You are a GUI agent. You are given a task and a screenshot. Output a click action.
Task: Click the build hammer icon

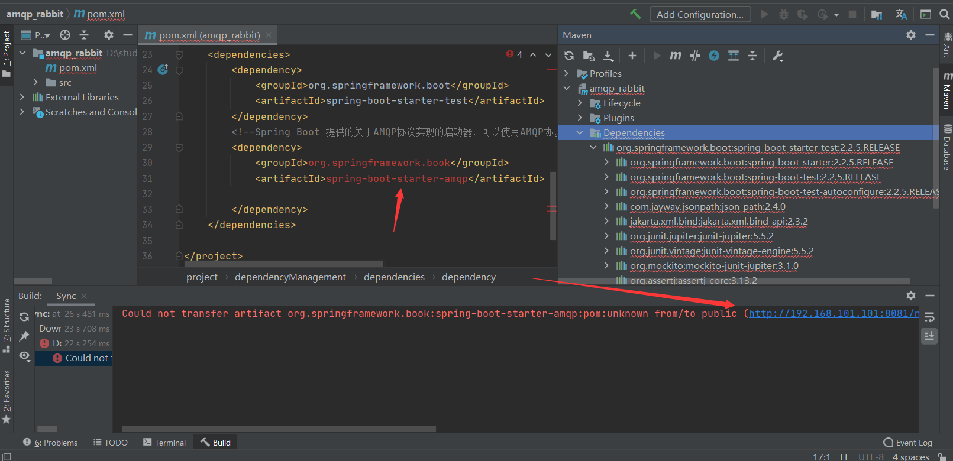pyautogui.click(x=635, y=14)
